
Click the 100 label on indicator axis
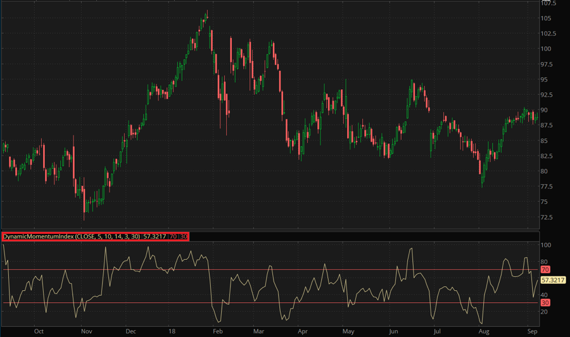pyautogui.click(x=546, y=245)
